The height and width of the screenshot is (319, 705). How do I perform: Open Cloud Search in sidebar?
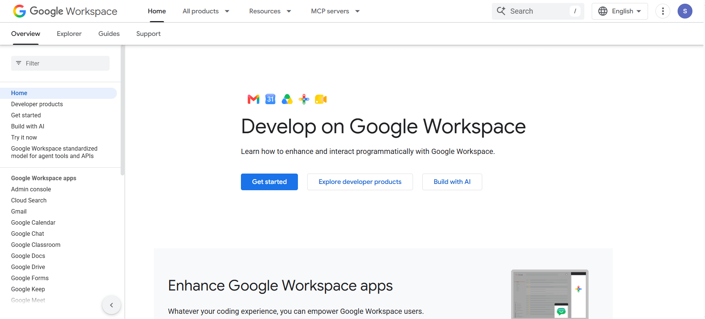[29, 200]
